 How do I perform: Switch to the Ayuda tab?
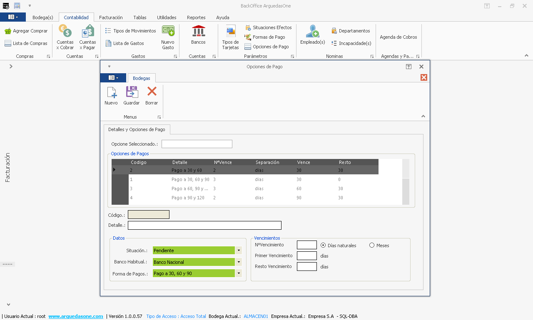coord(223,17)
